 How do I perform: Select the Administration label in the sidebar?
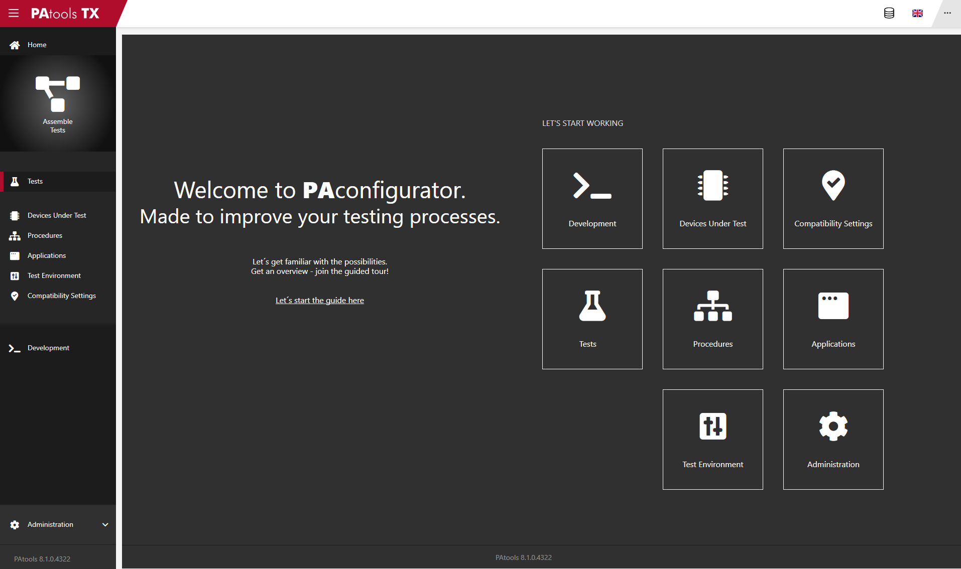tap(50, 524)
